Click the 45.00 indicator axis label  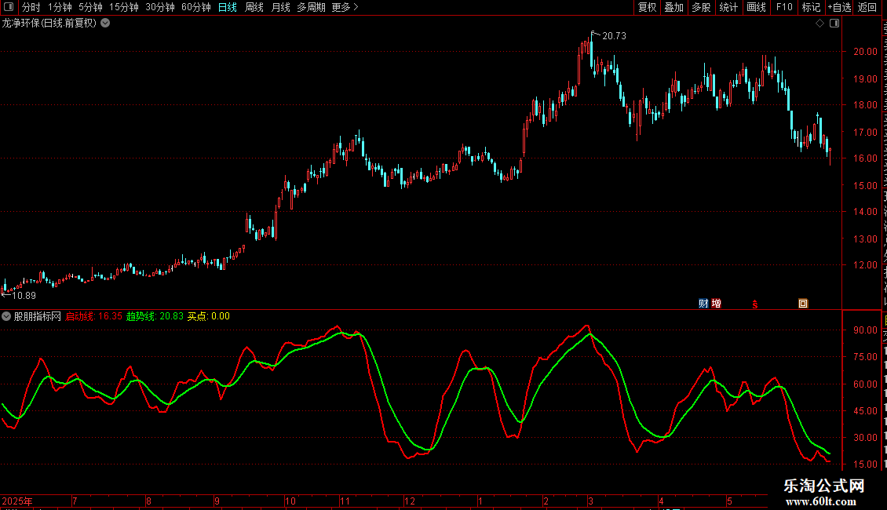[865, 411]
